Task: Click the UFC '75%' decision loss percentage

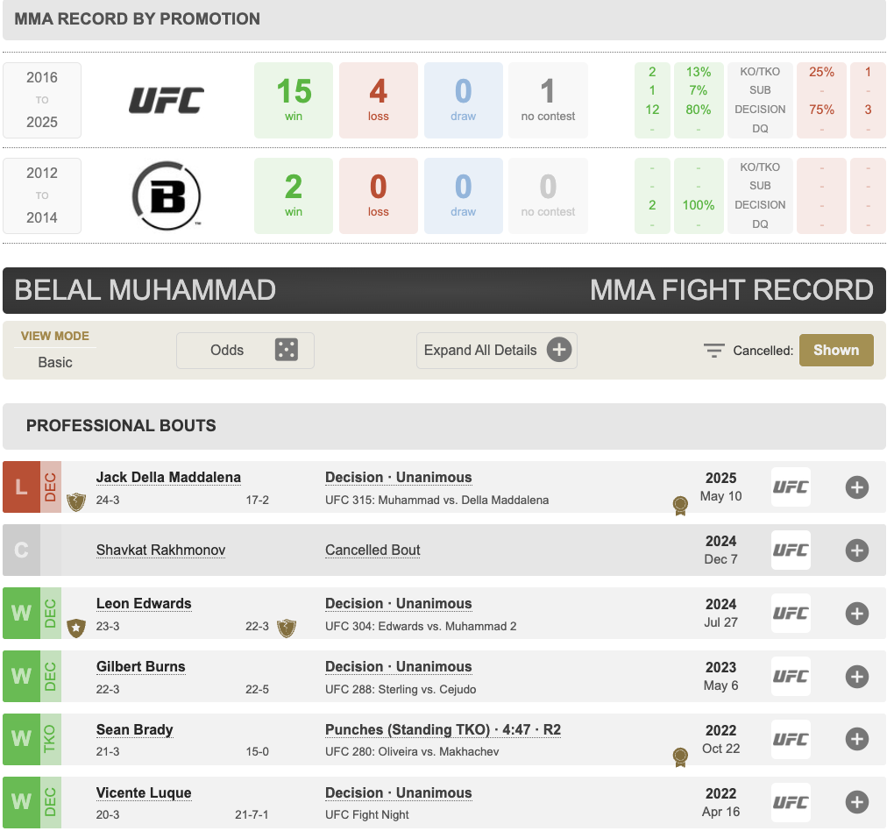Action: [821, 110]
